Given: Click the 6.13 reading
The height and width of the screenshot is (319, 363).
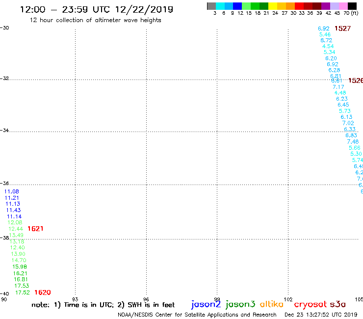Looking at the screenshot, I should tap(346, 117).
